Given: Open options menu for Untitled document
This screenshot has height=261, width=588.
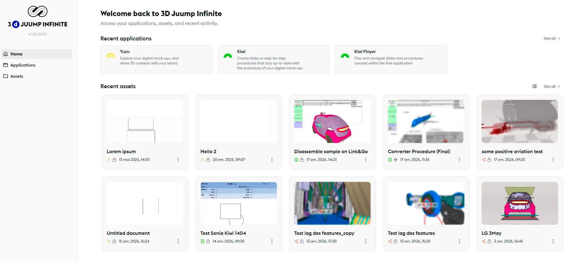Looking at the screenshot, I should (x=178, y=241).
